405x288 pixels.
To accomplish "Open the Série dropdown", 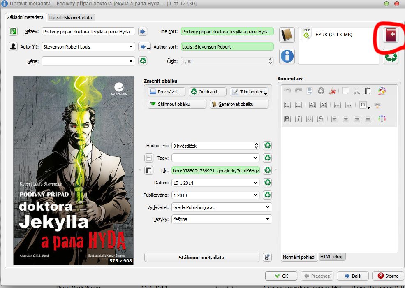I will [x=131, y=61].
